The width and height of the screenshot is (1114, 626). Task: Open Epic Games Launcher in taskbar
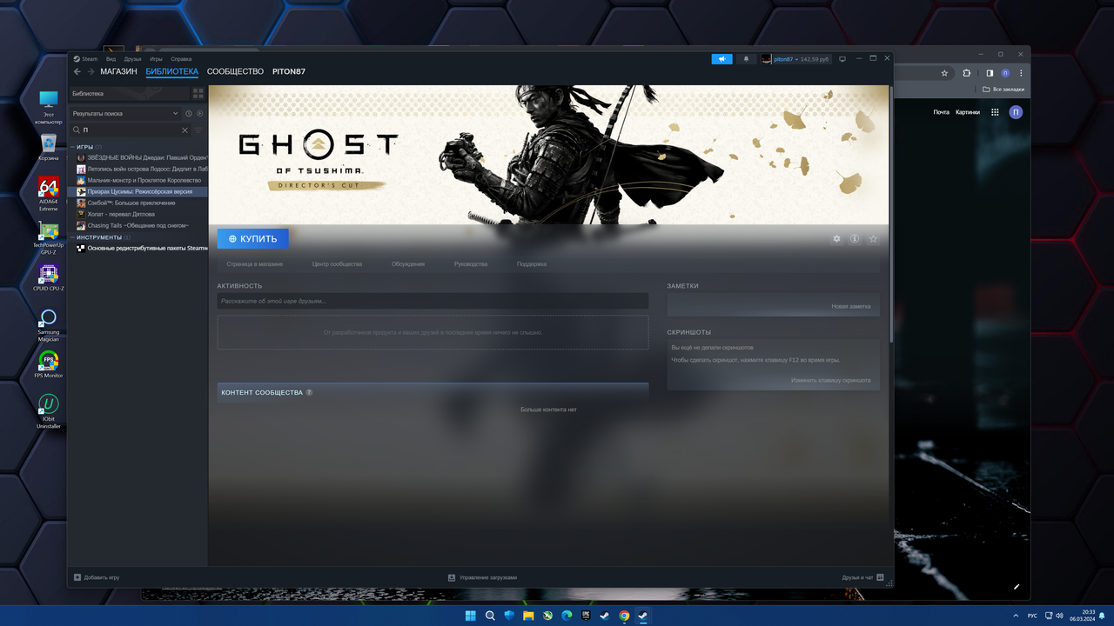[586, 616]
